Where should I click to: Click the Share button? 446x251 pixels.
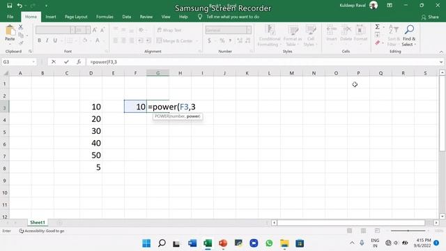(x=430, y=17)
